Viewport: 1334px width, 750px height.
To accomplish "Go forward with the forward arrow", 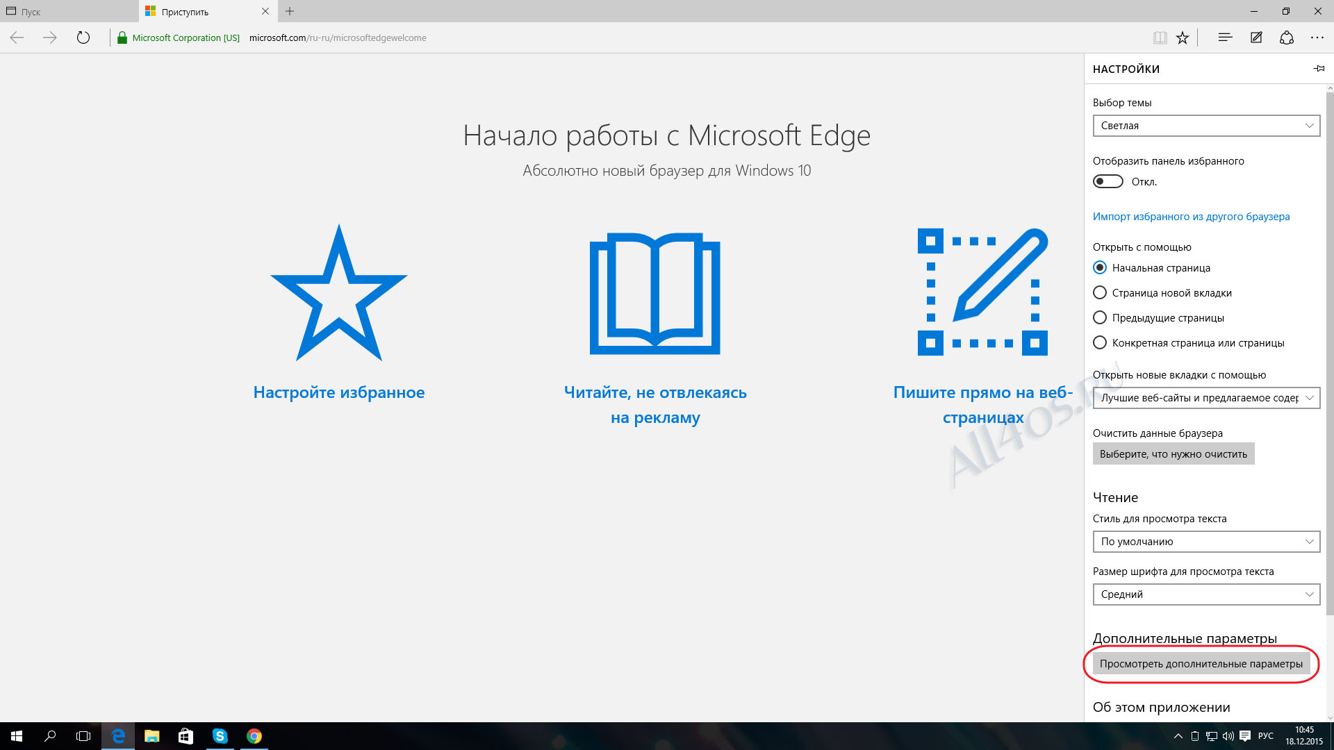I will tap(50, 37).
